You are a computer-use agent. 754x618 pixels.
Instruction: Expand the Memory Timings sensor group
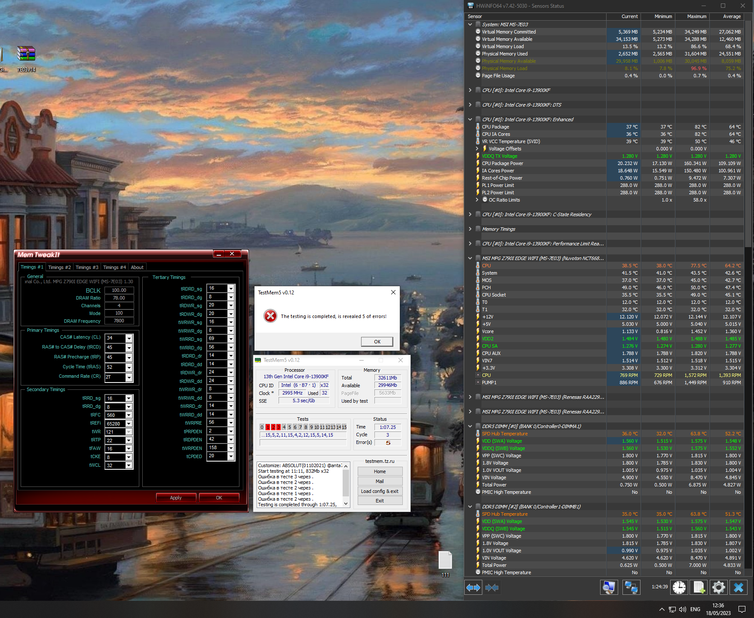[x=470, y=229]
